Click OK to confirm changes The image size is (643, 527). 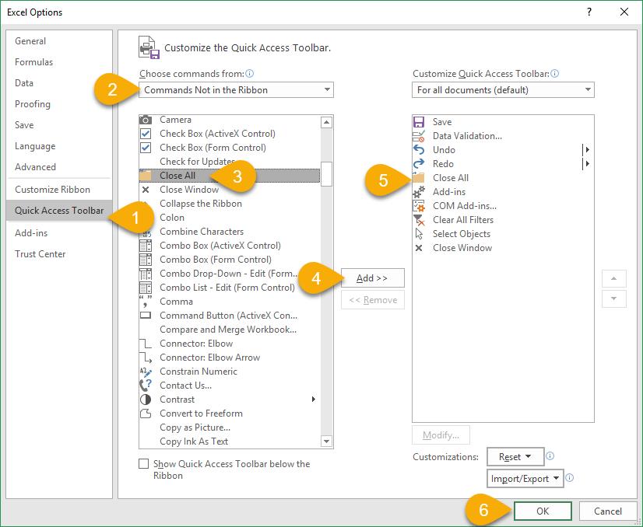click(543, 511)
